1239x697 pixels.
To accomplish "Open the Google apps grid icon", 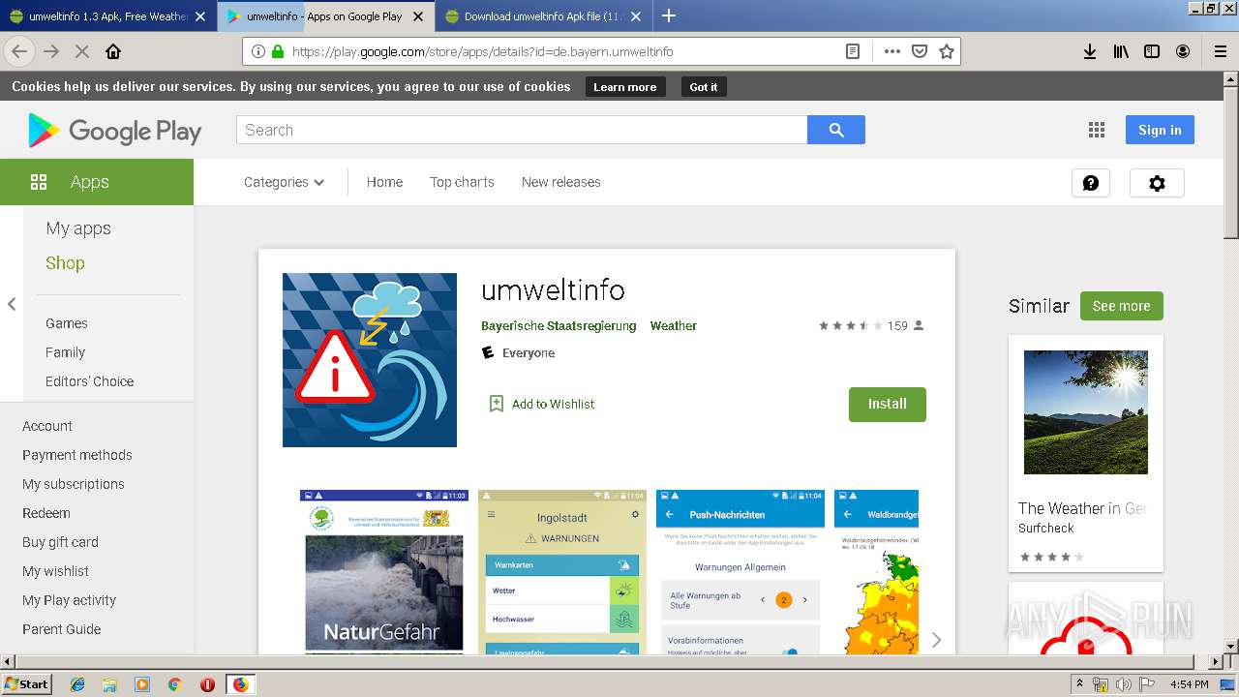I will coord(1097,130).
